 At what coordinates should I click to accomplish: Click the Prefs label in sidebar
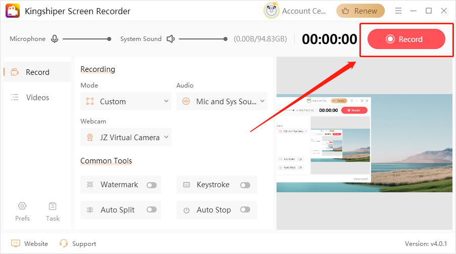[x=22, y=218]
